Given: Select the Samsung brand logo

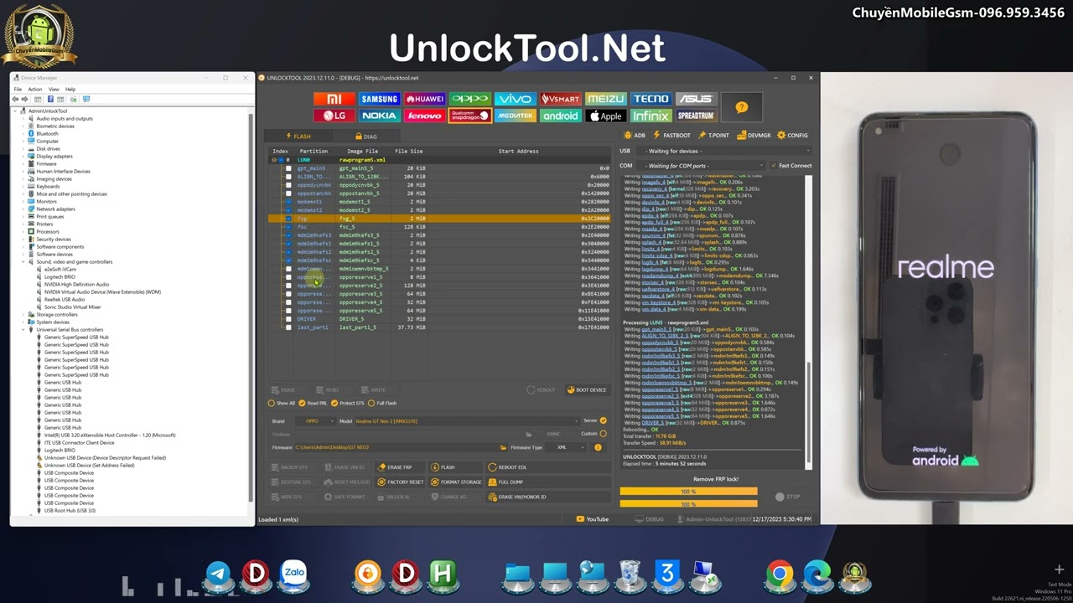Looking at the screenshot, I should (x=380, y=99).
